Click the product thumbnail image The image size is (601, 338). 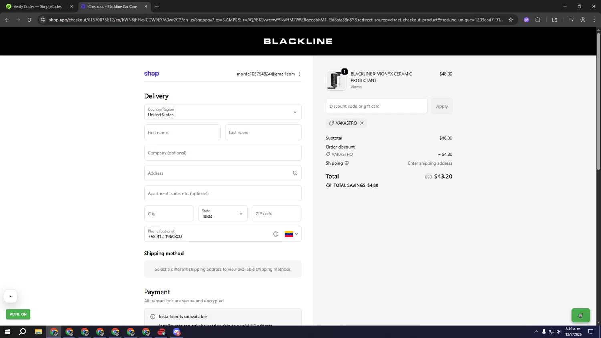coord(336,80)
